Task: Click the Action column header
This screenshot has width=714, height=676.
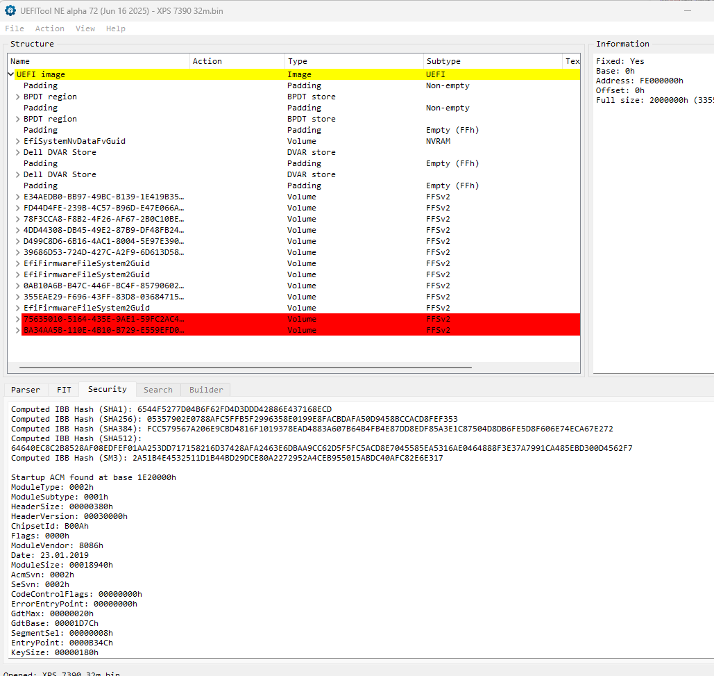Action: (x=237, y=61)
